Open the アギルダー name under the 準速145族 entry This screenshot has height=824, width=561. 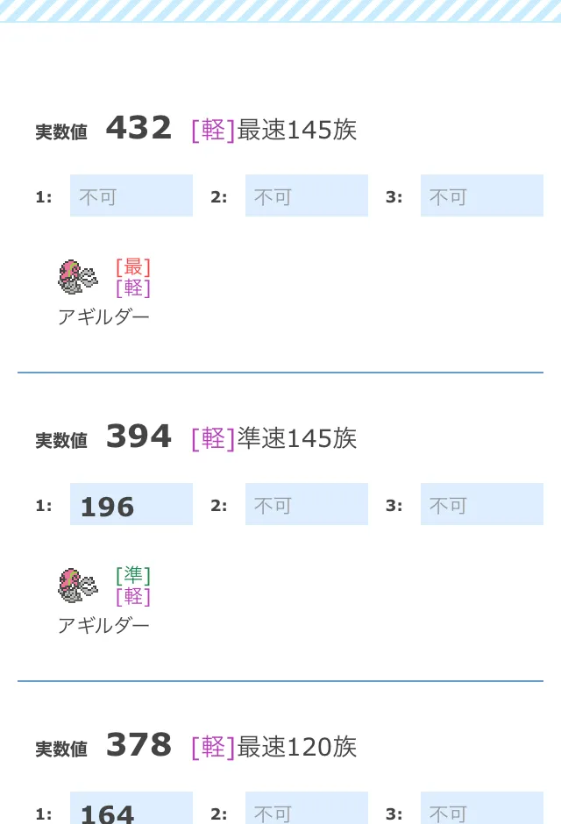[x=103, y=625]
